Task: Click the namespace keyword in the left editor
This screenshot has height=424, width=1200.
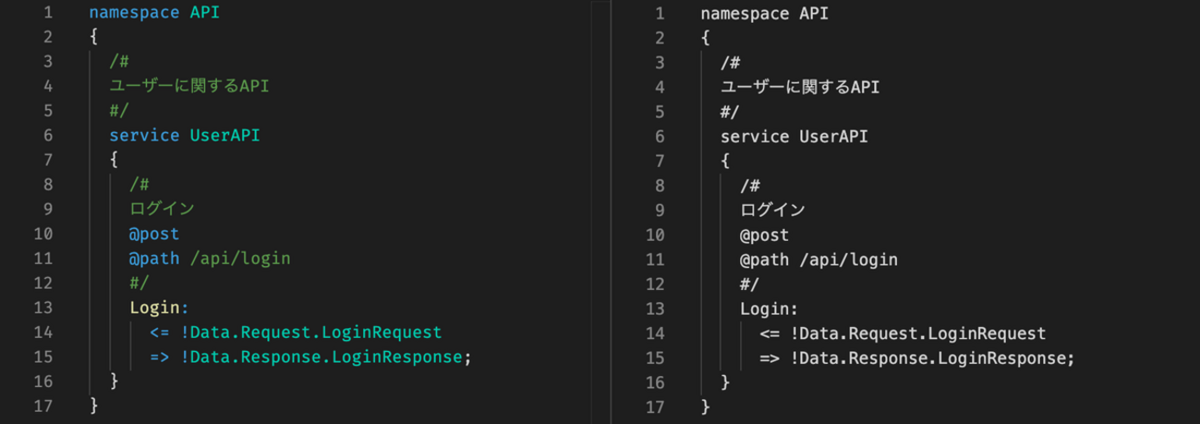Action: click(134, 13)
